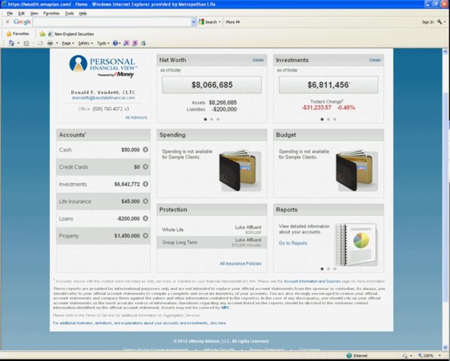Click the Print toolbar icon
Viewport: 450px width, 361px height.
tap(50, 44)
